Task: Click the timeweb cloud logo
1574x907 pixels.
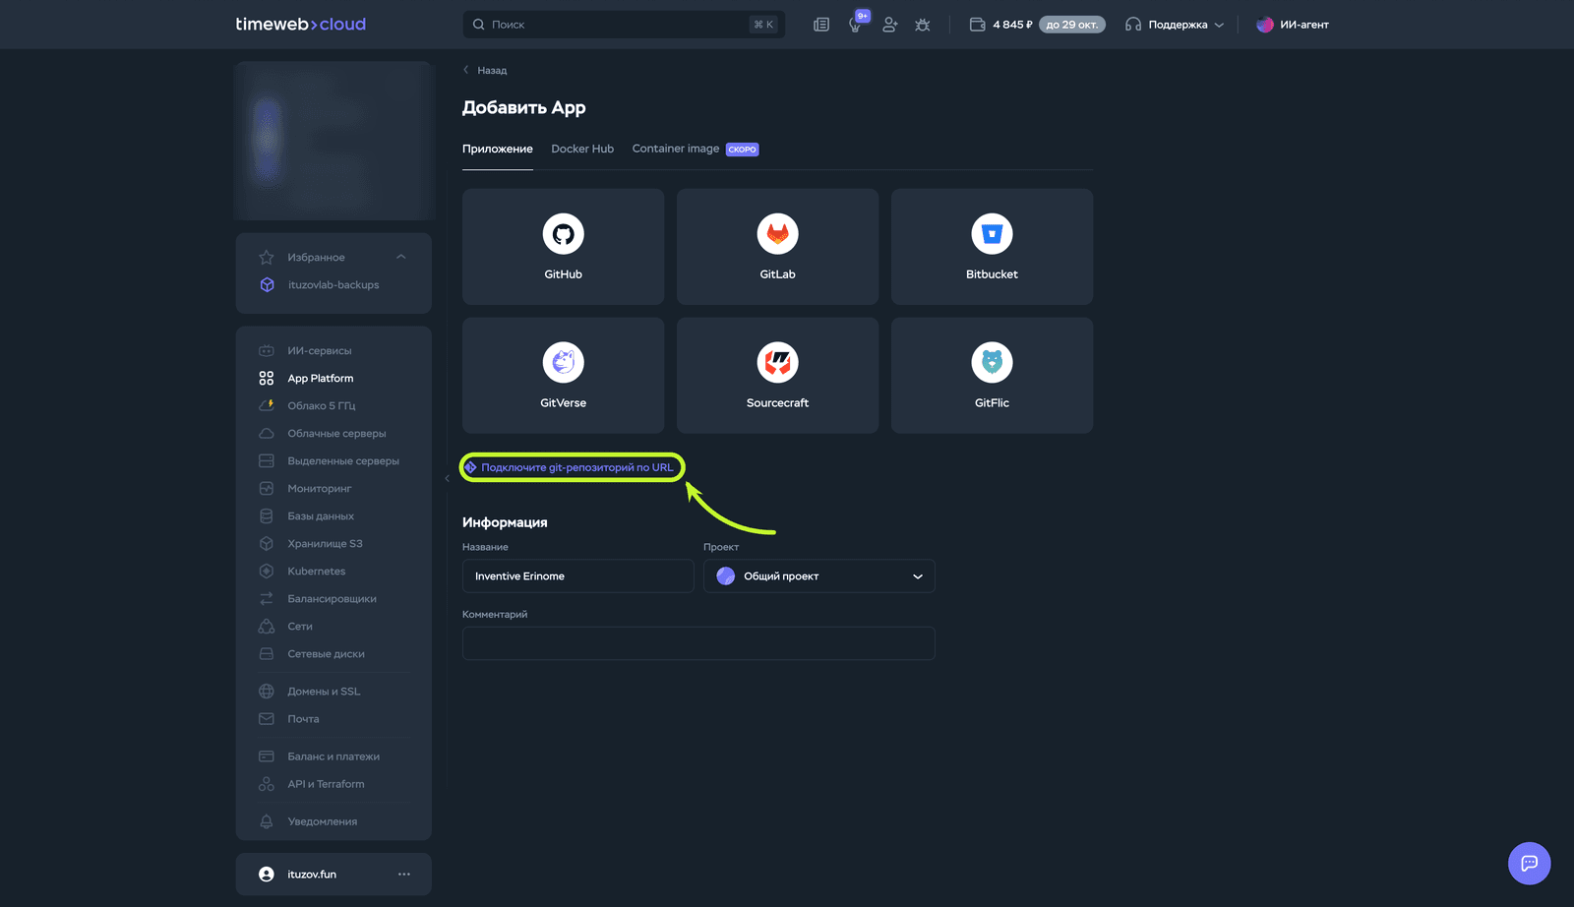Action: tap(301, 25)
